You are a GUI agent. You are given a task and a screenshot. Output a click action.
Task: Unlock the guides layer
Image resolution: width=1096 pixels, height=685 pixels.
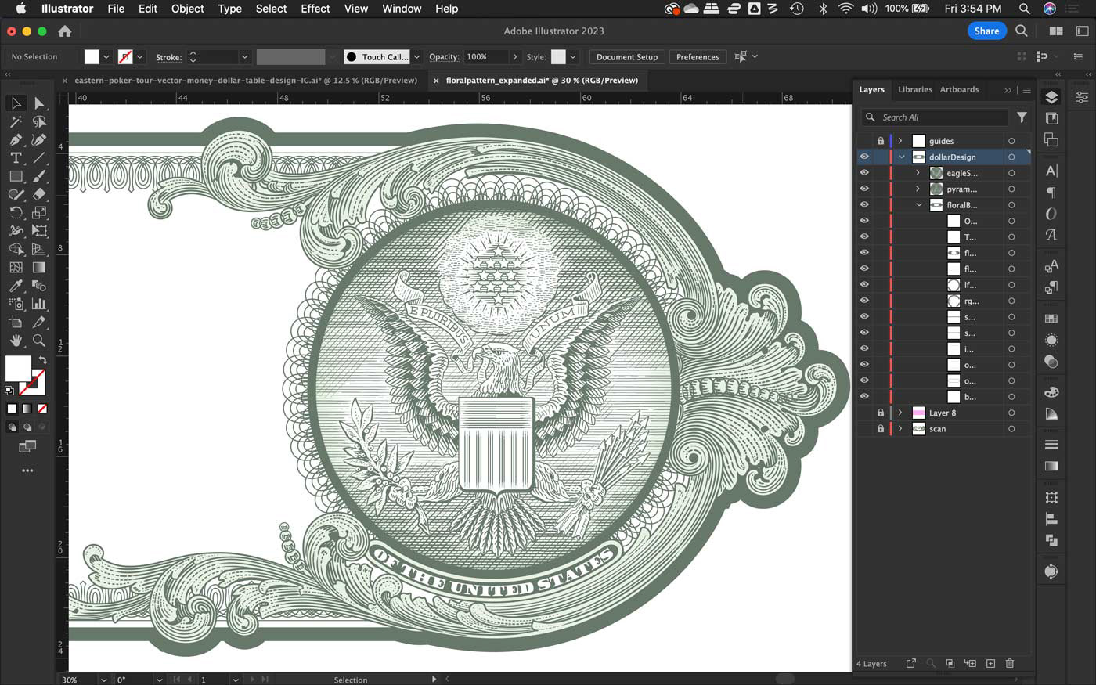point(881,141)
